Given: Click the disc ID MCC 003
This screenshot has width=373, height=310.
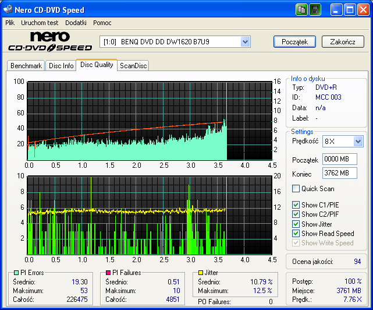Looking at the screenshot, I should point(328,97).
